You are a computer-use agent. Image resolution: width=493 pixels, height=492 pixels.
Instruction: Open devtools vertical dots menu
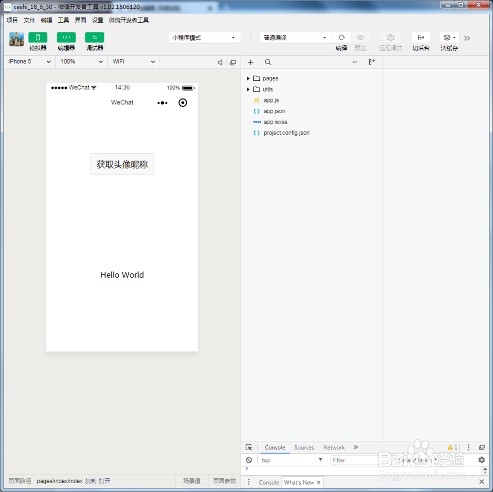click(468, 447)
